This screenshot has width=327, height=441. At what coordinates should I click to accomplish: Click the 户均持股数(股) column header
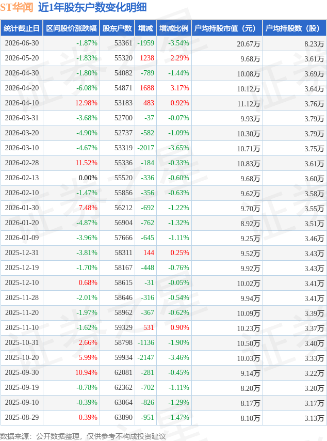295,28
